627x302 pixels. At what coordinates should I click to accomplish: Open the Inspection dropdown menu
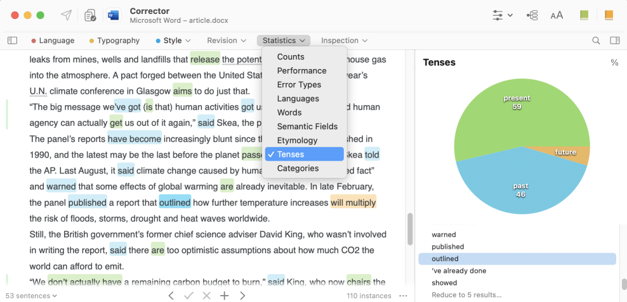click(345, 41)
